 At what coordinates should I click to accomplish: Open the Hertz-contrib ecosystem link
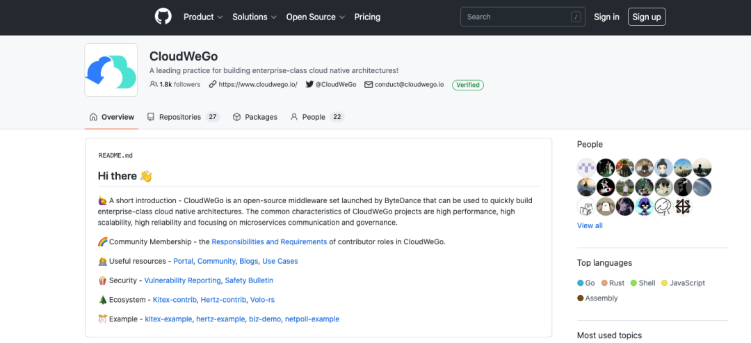pyautogui.click(x=224, y=300)
